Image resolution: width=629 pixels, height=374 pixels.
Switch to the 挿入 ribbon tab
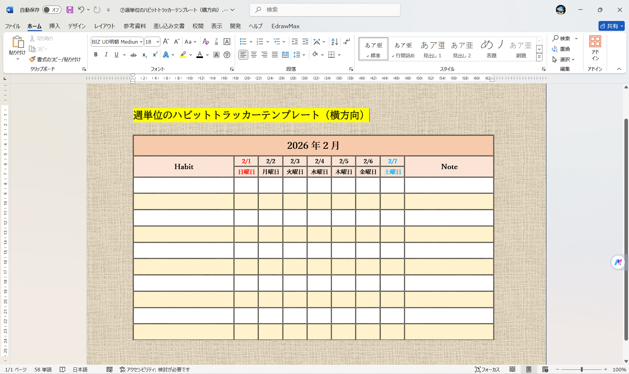tap(54, 26)
